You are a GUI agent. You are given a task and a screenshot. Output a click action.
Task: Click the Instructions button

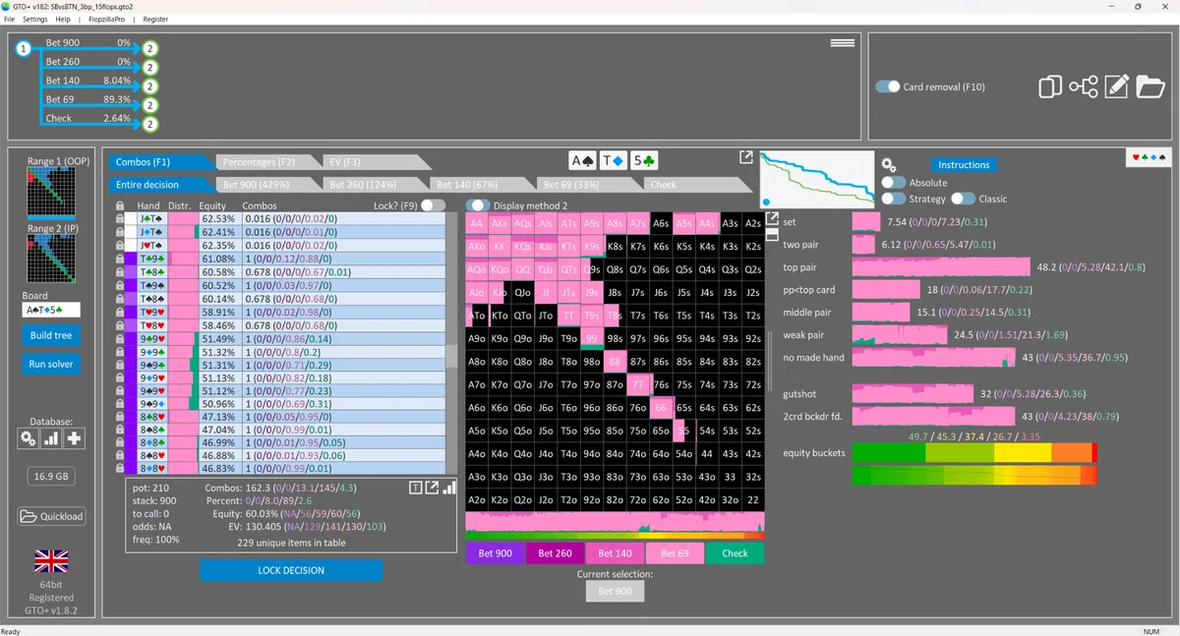pos(964,165)
